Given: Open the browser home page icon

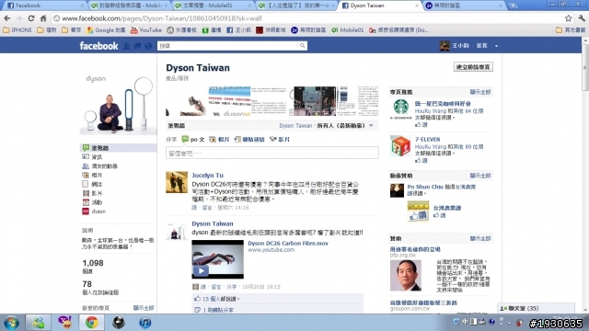Looking at the screenshot, I should pos(43,18).
